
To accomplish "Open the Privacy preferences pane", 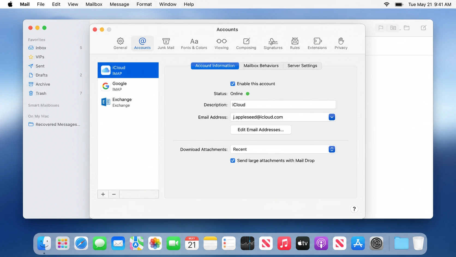I will [341, 44].
